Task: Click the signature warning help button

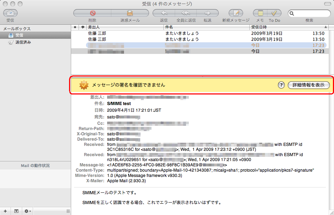Action: pyautogui.click(x=281, y=85)
